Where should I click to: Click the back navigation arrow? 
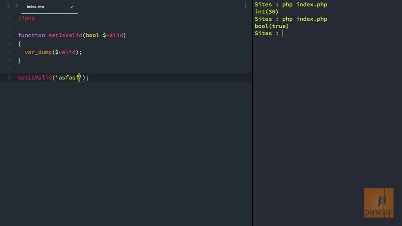point(8,6)
